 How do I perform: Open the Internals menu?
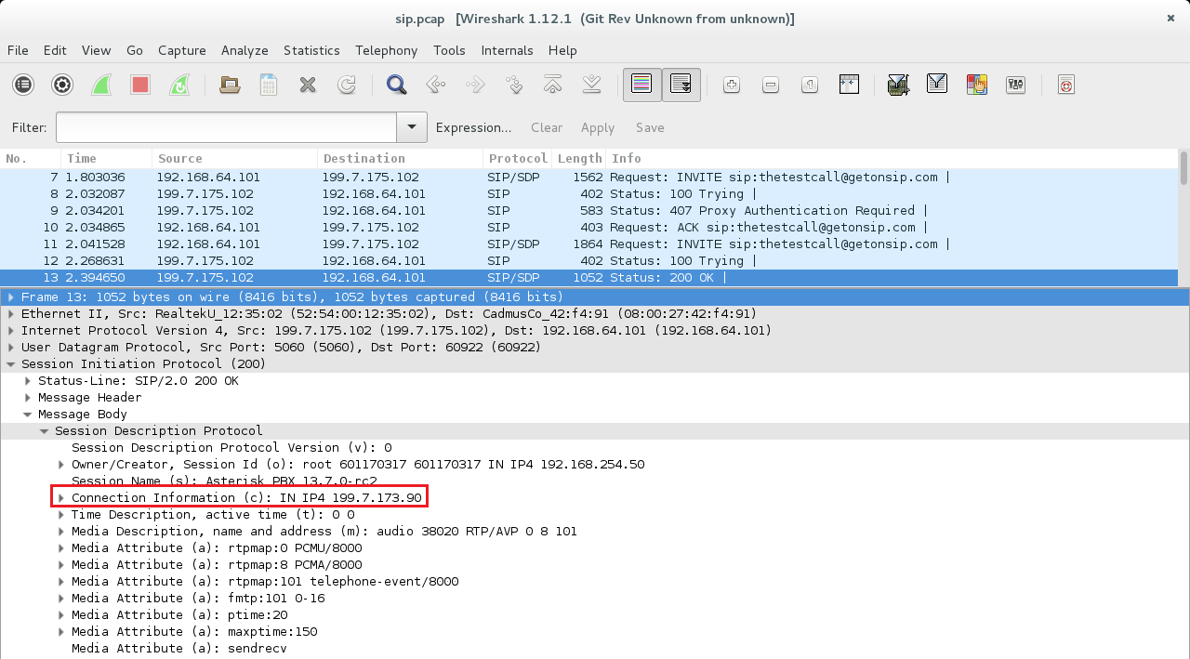point(507,50)
